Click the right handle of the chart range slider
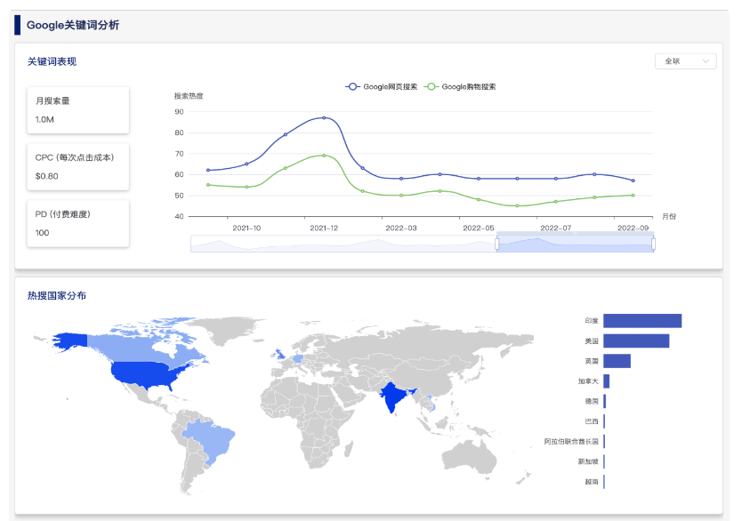 653,244
